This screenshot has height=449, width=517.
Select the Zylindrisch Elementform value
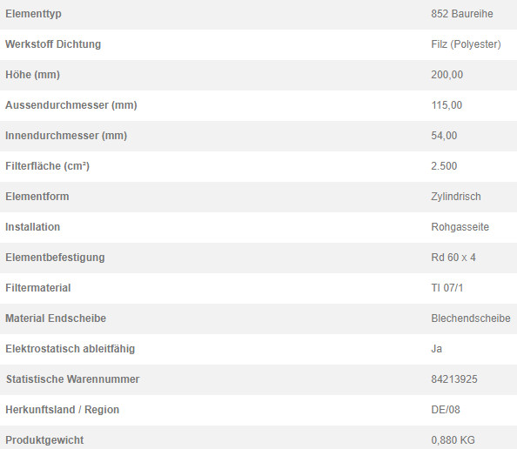pos(456,197)
